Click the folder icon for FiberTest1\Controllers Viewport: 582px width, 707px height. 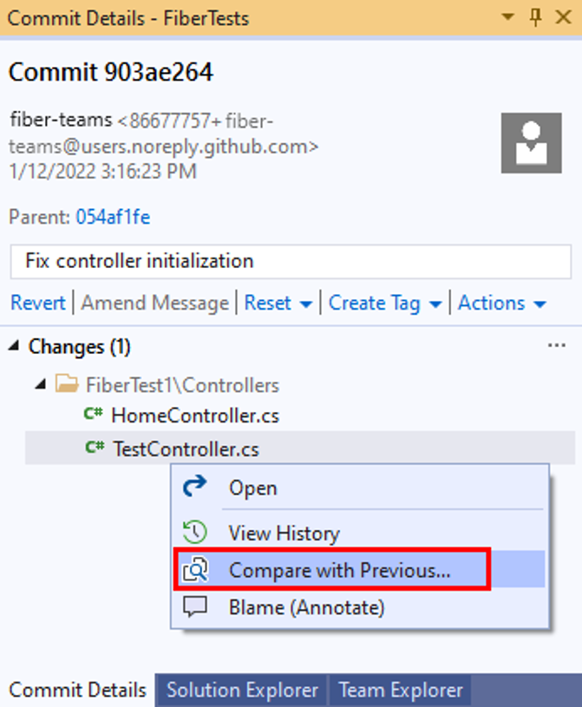pos(67,384)
